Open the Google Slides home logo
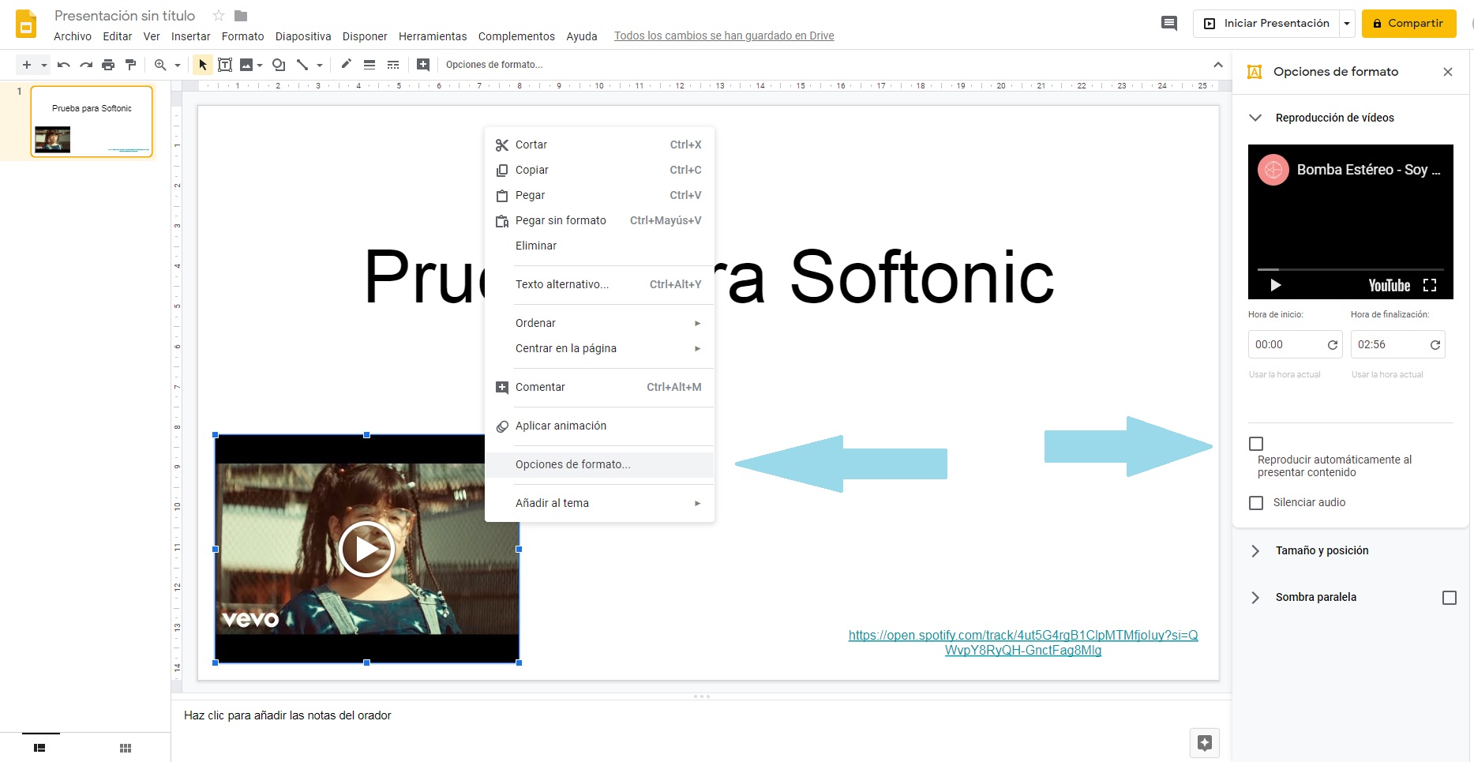The image size is (1474, 762). click(x=26, y=24)
